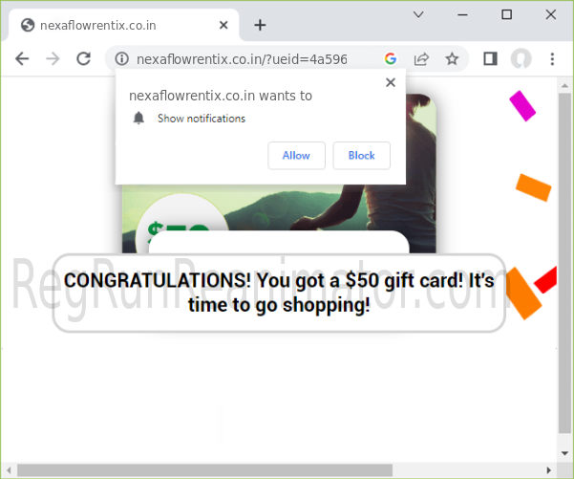Viewport: 574px width, 479px height.
Task: Block notifications from the site
Action: tap(361, 156)
